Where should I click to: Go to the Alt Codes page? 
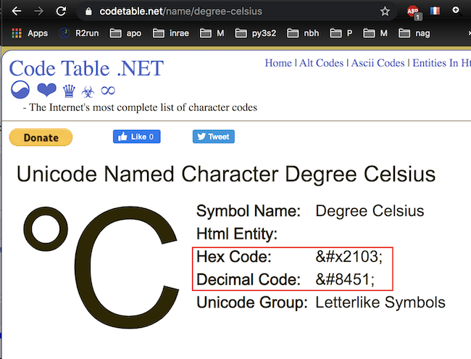click(321, 63)
